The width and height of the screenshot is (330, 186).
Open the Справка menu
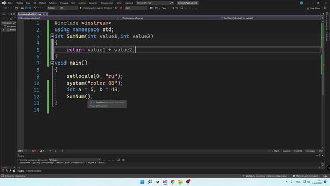click(129, 3)
